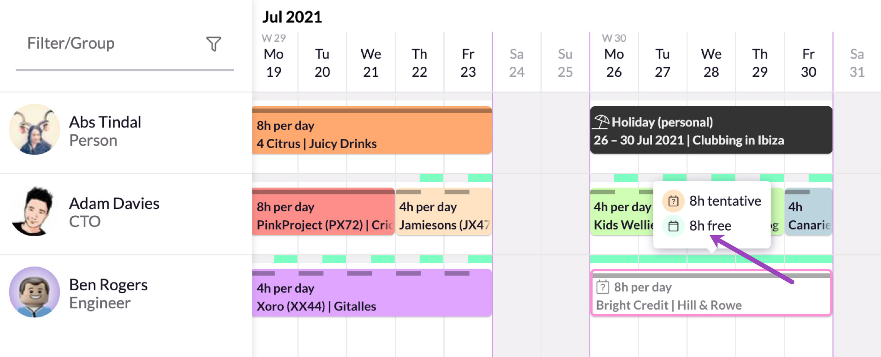Open the Kids Wellies booking
Screen dimensions: 881x357
tap(622, 212)
